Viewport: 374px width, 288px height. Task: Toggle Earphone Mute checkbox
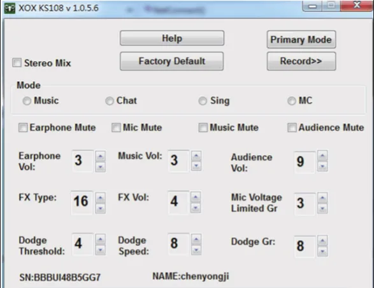click(x=23, y=128)
